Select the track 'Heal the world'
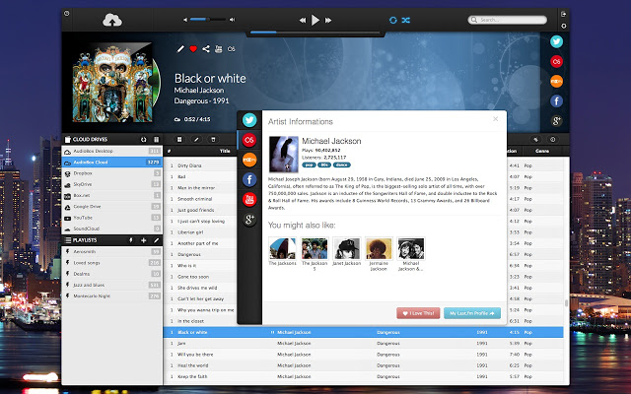Viewport: 631px width, 394px height. coord(364,365)
